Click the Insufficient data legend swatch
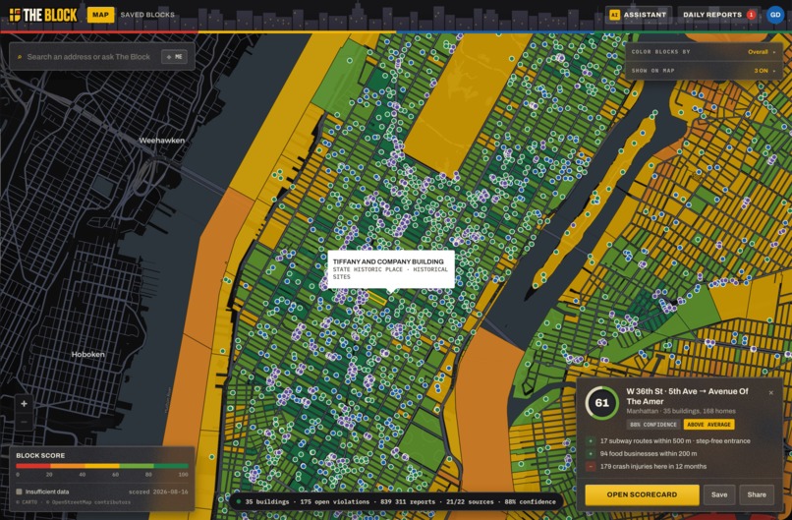The width and height of the screenshot is (792, 520). 19,491
